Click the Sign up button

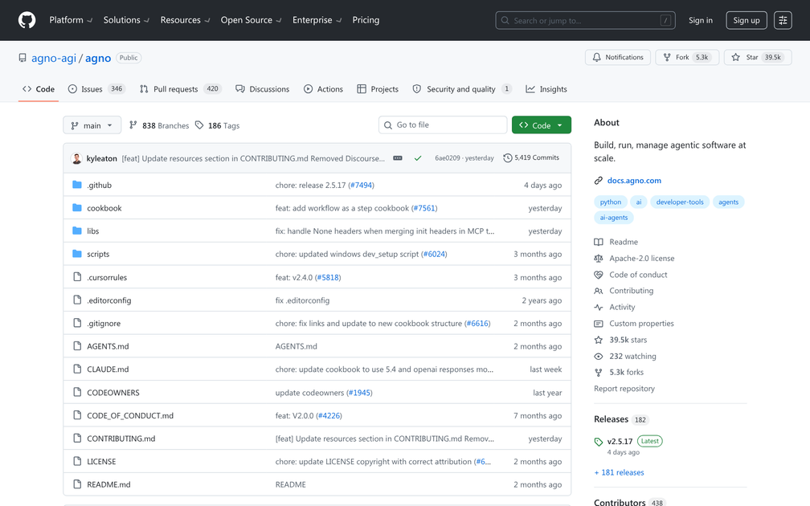(747, 20)
